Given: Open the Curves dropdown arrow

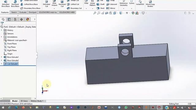Looking at the screenshot, I should 132,9.
